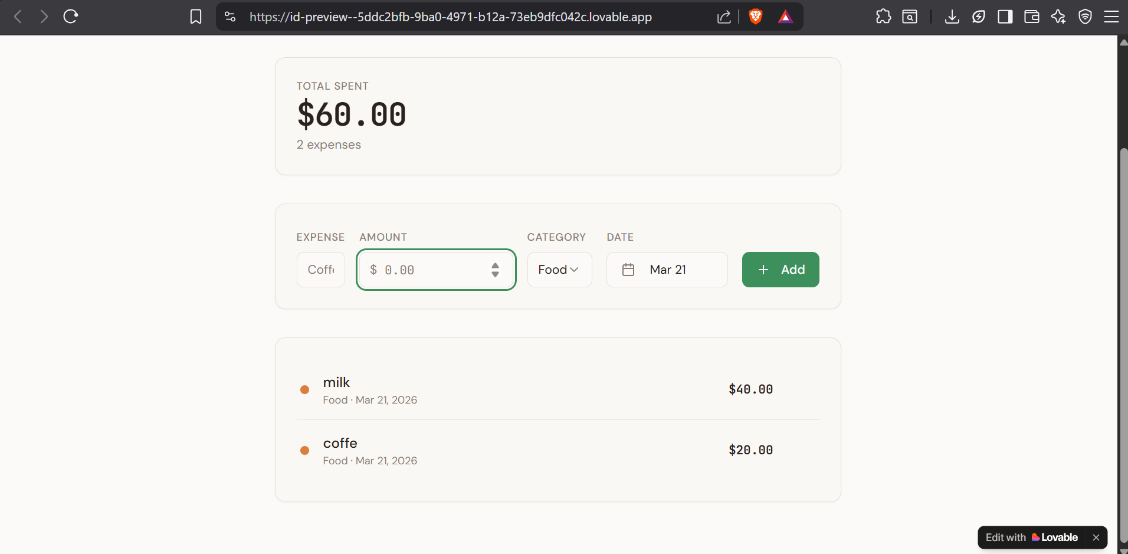Open site settings controls in address bar

(x=229, y=17)
